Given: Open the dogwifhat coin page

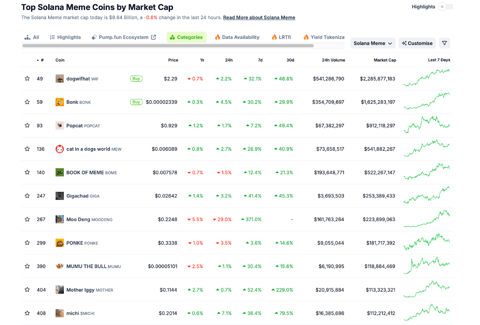Looking at the screenshot, I should click(x=83, y=79).
